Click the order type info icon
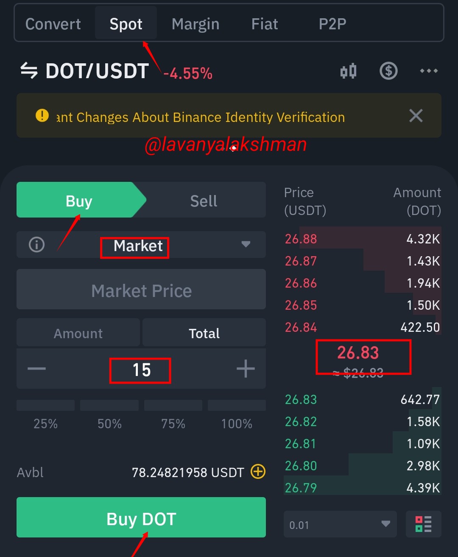Image resolution: width=458 pixels, height=557 pixels. pyautogui.click(x=36, y=244)
